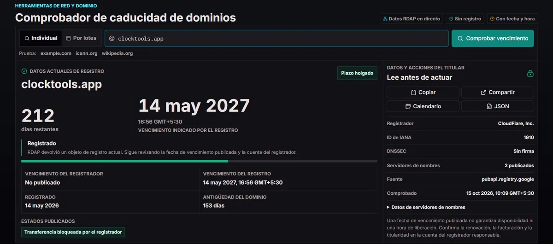The height and width of the screenshot is (244, 553).
Task: Click the Comprobado timestamp 15 oct 2026
Action: pyautogui.click(x=500, y=193)
